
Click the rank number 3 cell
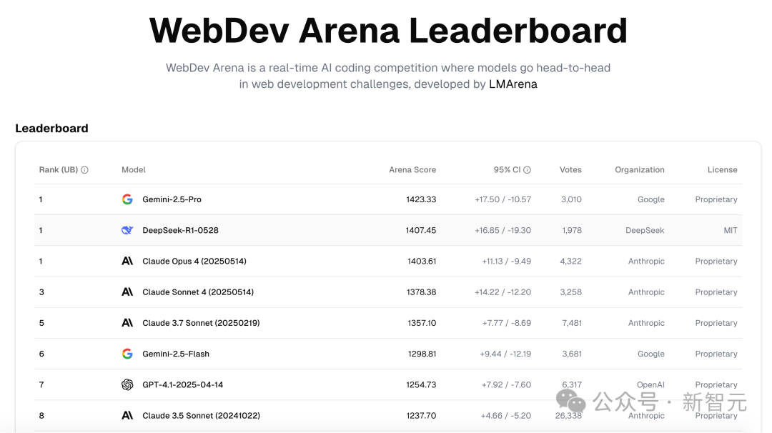[x=42, y=292]
